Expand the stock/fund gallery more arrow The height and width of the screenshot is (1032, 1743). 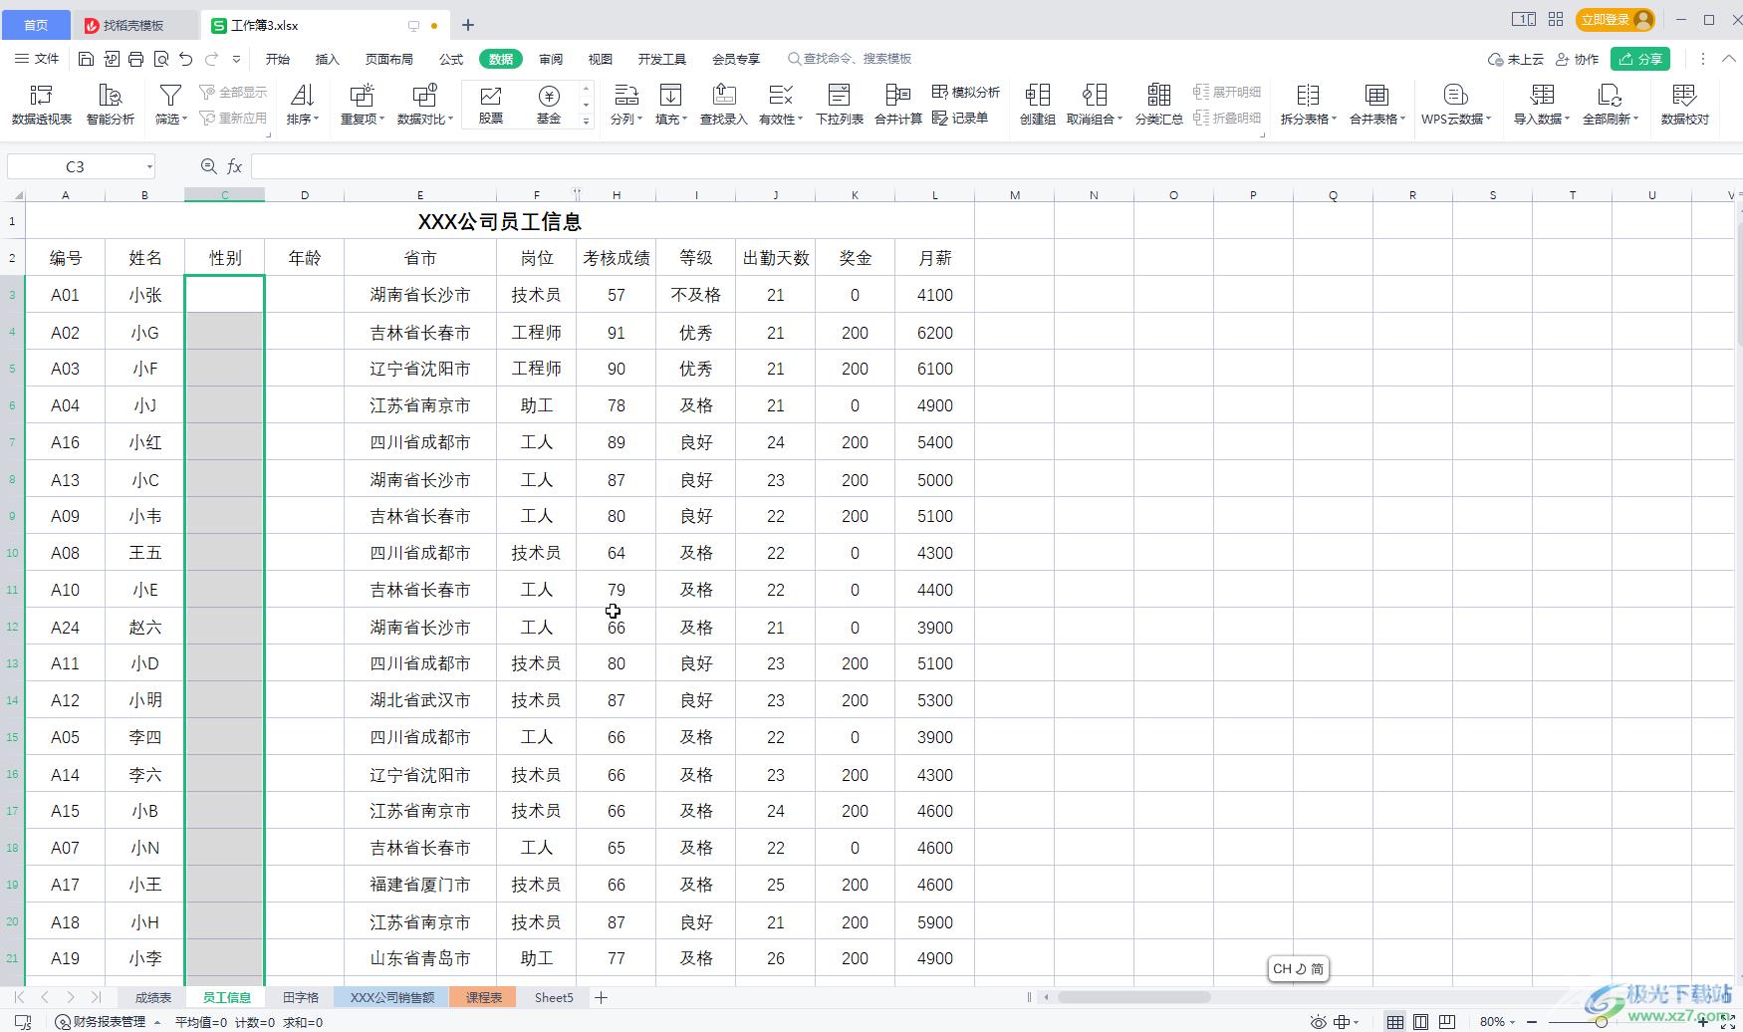coord(587,122)
